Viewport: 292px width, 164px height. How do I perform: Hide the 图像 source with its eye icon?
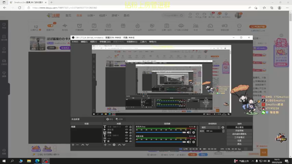click(126, 133)
